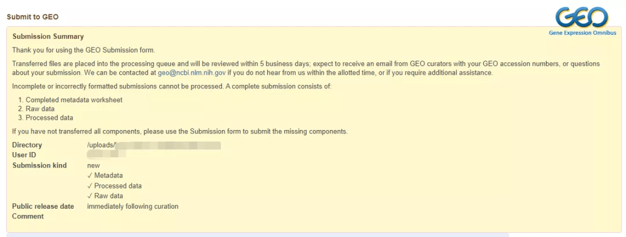626x237 pixels.
Task: Click the submission kind value "new"
Action: pyautogui.click(x=93, y=165)
